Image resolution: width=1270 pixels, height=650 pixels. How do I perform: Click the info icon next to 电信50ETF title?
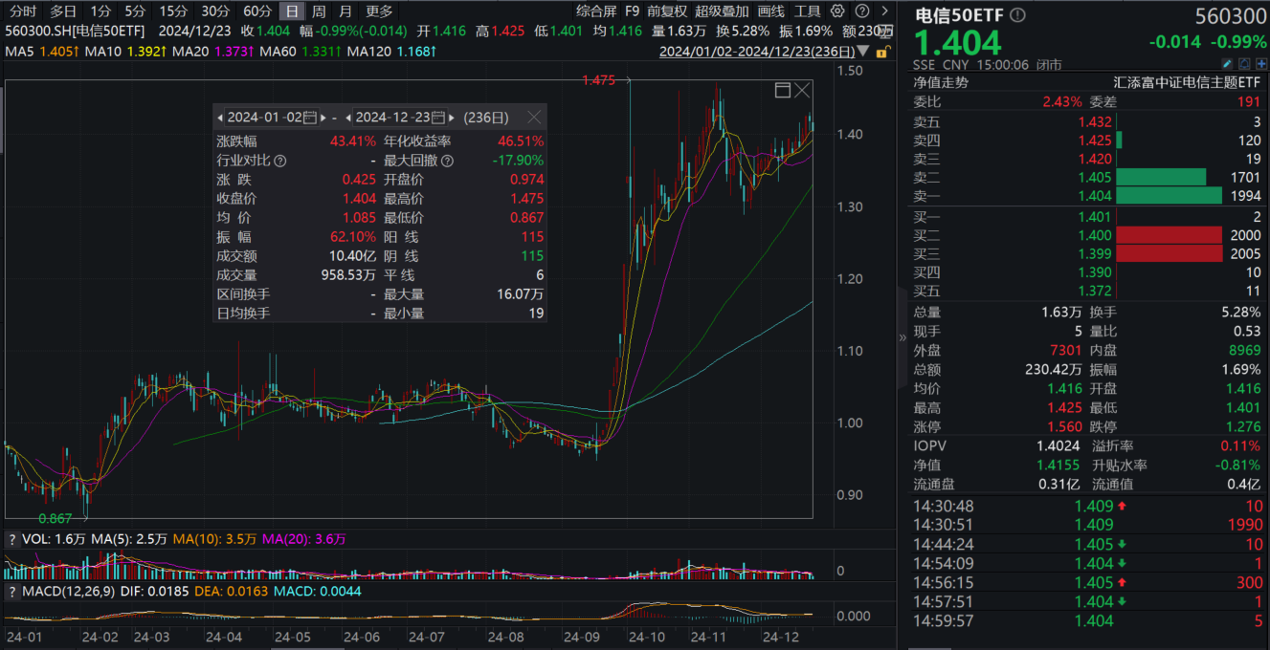pyautogui.click(x=1016, y=14)
